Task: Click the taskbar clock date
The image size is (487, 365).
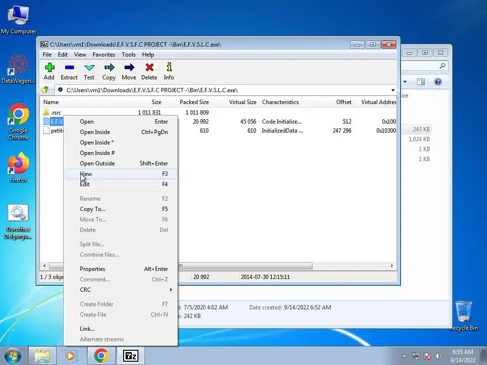Action: pos(463,360)
